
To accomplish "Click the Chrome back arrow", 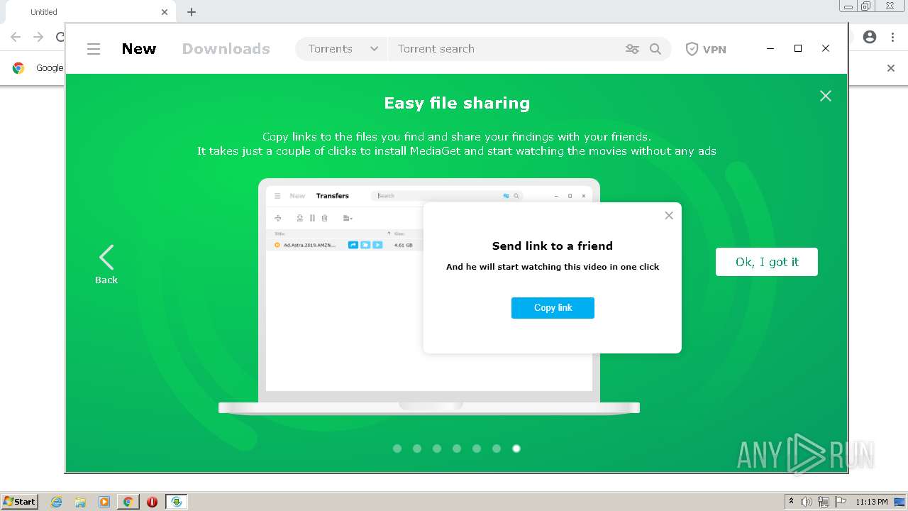I will click(x=16, y=37).
